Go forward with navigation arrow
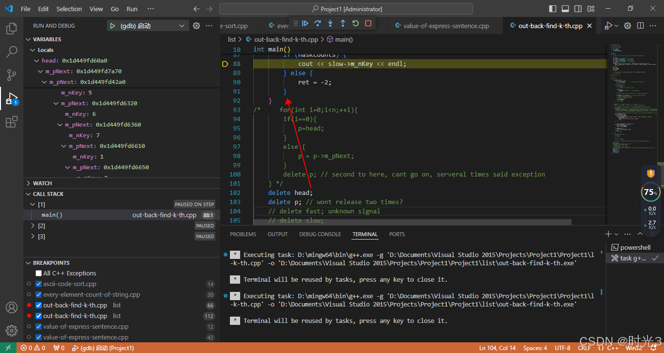This screenshot has width=664, height=353. [209, 9]
